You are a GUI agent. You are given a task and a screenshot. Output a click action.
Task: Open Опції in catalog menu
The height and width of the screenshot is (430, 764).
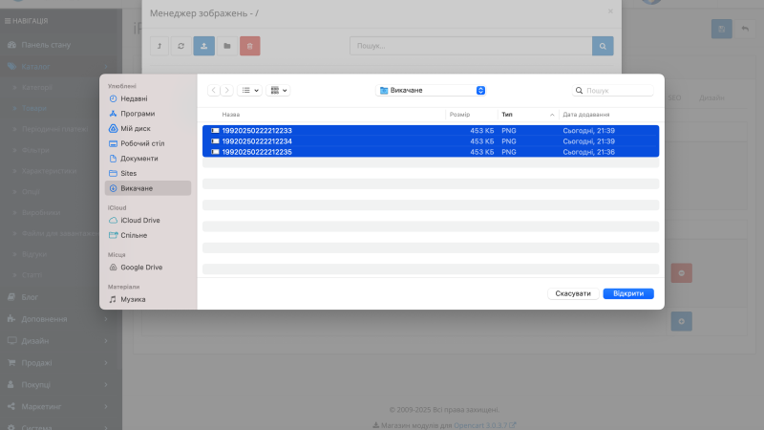31,192
